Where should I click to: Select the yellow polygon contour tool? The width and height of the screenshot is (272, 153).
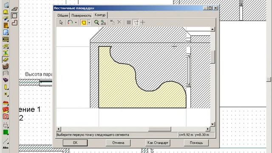(84, 23)
